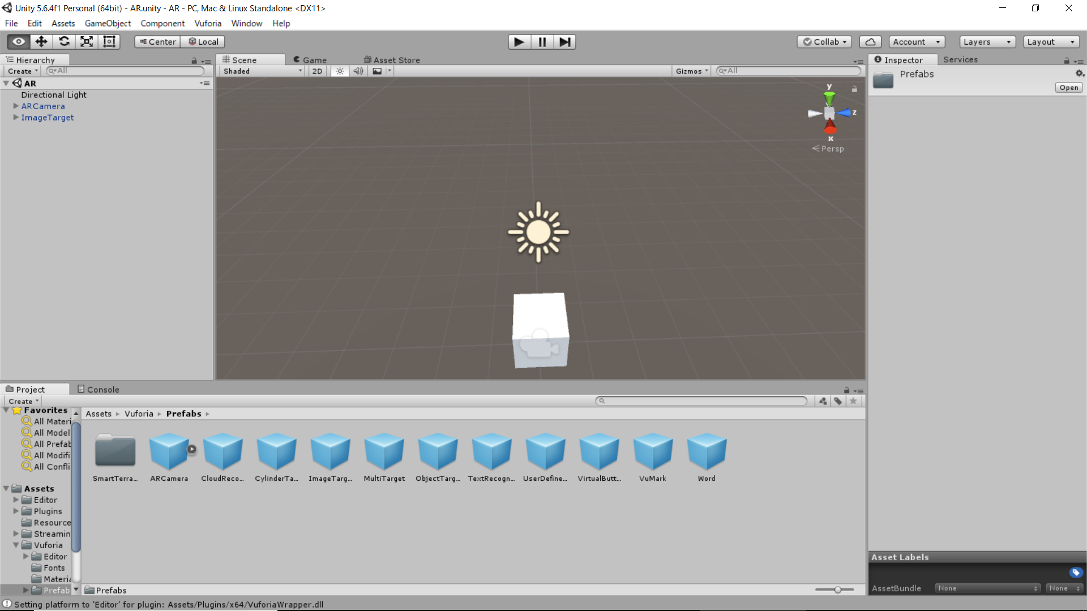Screen dimensions: 1087x611
Task: Adjust the project icon size slider
Action: coord(837,590)
